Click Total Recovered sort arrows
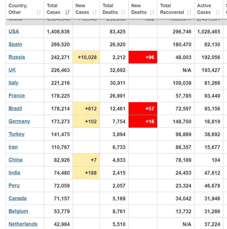The image size is (227, 229). pos(189,12)
